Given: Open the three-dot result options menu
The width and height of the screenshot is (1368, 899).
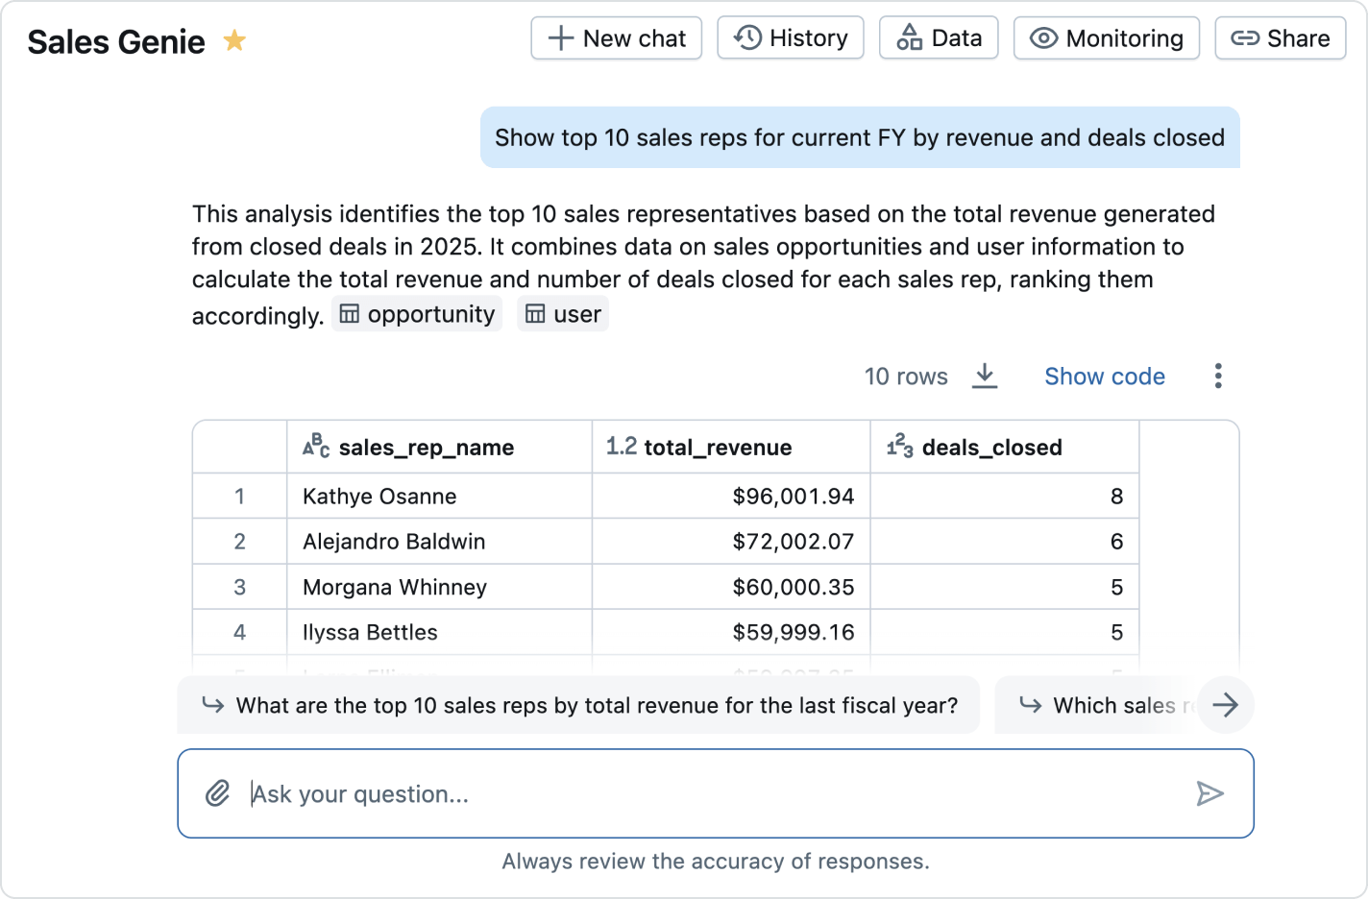Looking at the screenshot, I should click(1218, 376).
